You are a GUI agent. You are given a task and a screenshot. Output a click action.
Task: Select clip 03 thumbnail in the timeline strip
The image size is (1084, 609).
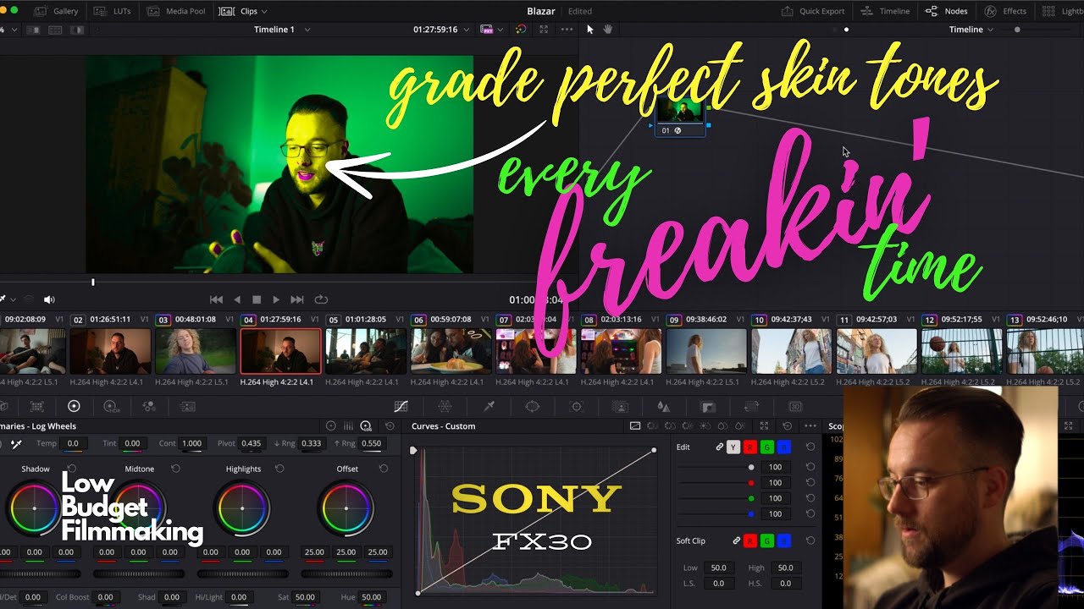pyautogui.click(x=196, y=351)
